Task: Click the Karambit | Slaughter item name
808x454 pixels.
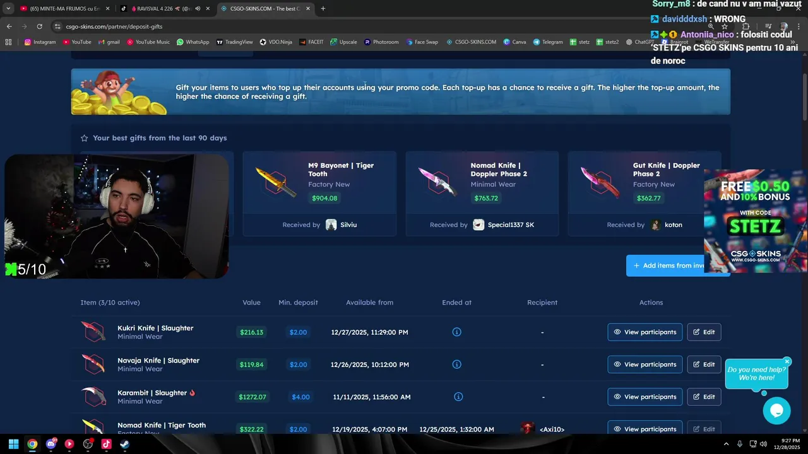Action: [x=152, y=393]
